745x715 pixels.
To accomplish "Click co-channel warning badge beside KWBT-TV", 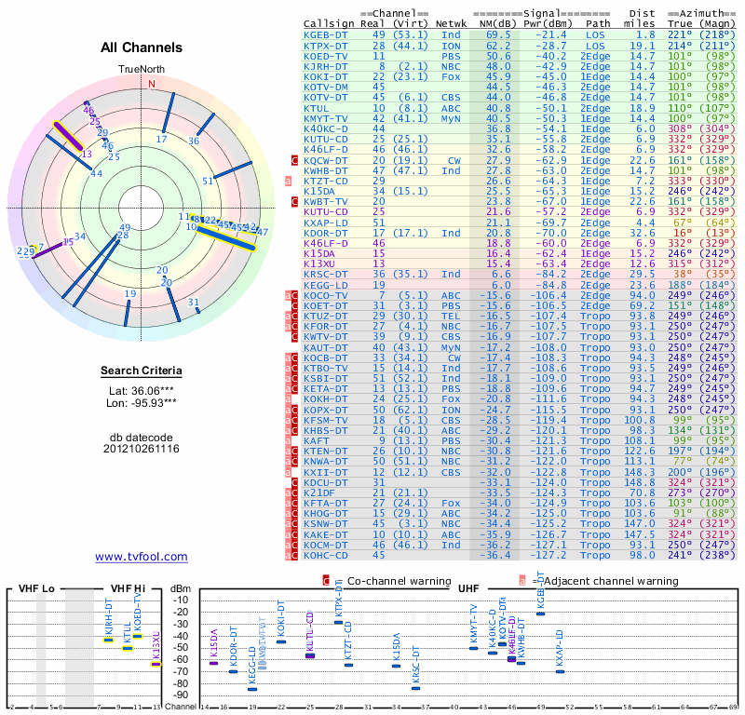I will click(294, 201).
